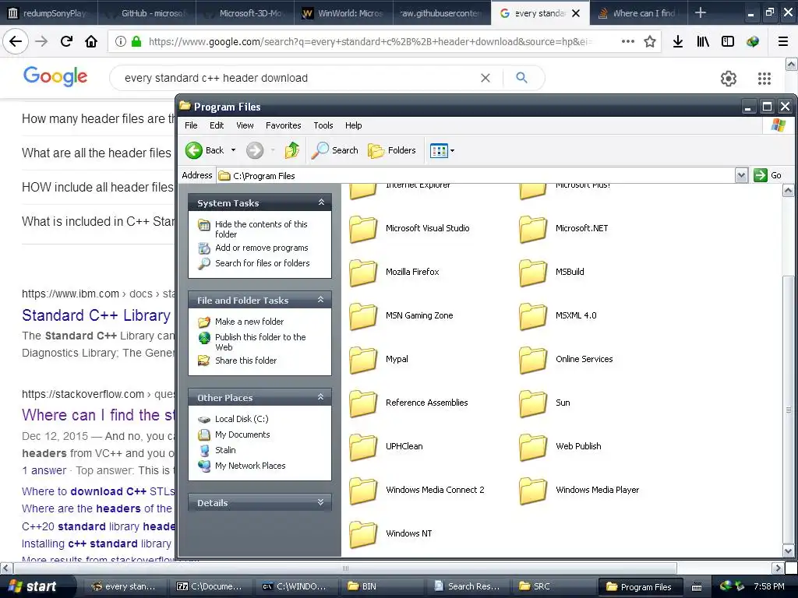798x598 pixels.
Task: Select the Windows NT folder
Action: click(391, 534)
